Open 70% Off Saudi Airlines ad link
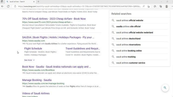Screen dimensions: 173x97 pyautogui.click(x=54, y=19)
